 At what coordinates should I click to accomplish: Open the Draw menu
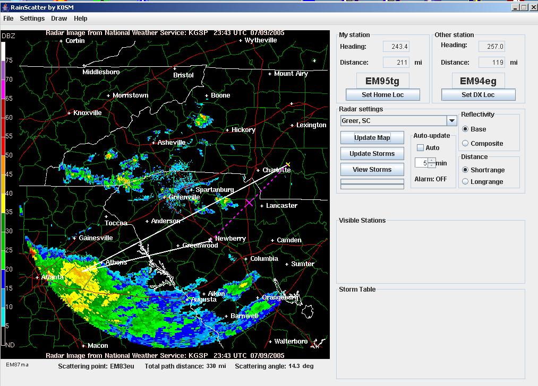(x=59, y=19)
